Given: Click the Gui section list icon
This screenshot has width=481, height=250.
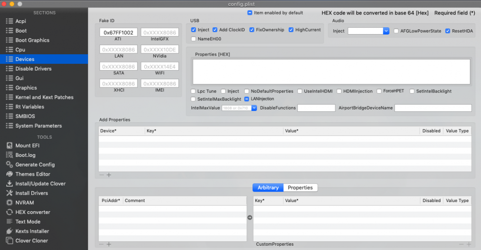Looking at the screenshot, I should [10, 78].
